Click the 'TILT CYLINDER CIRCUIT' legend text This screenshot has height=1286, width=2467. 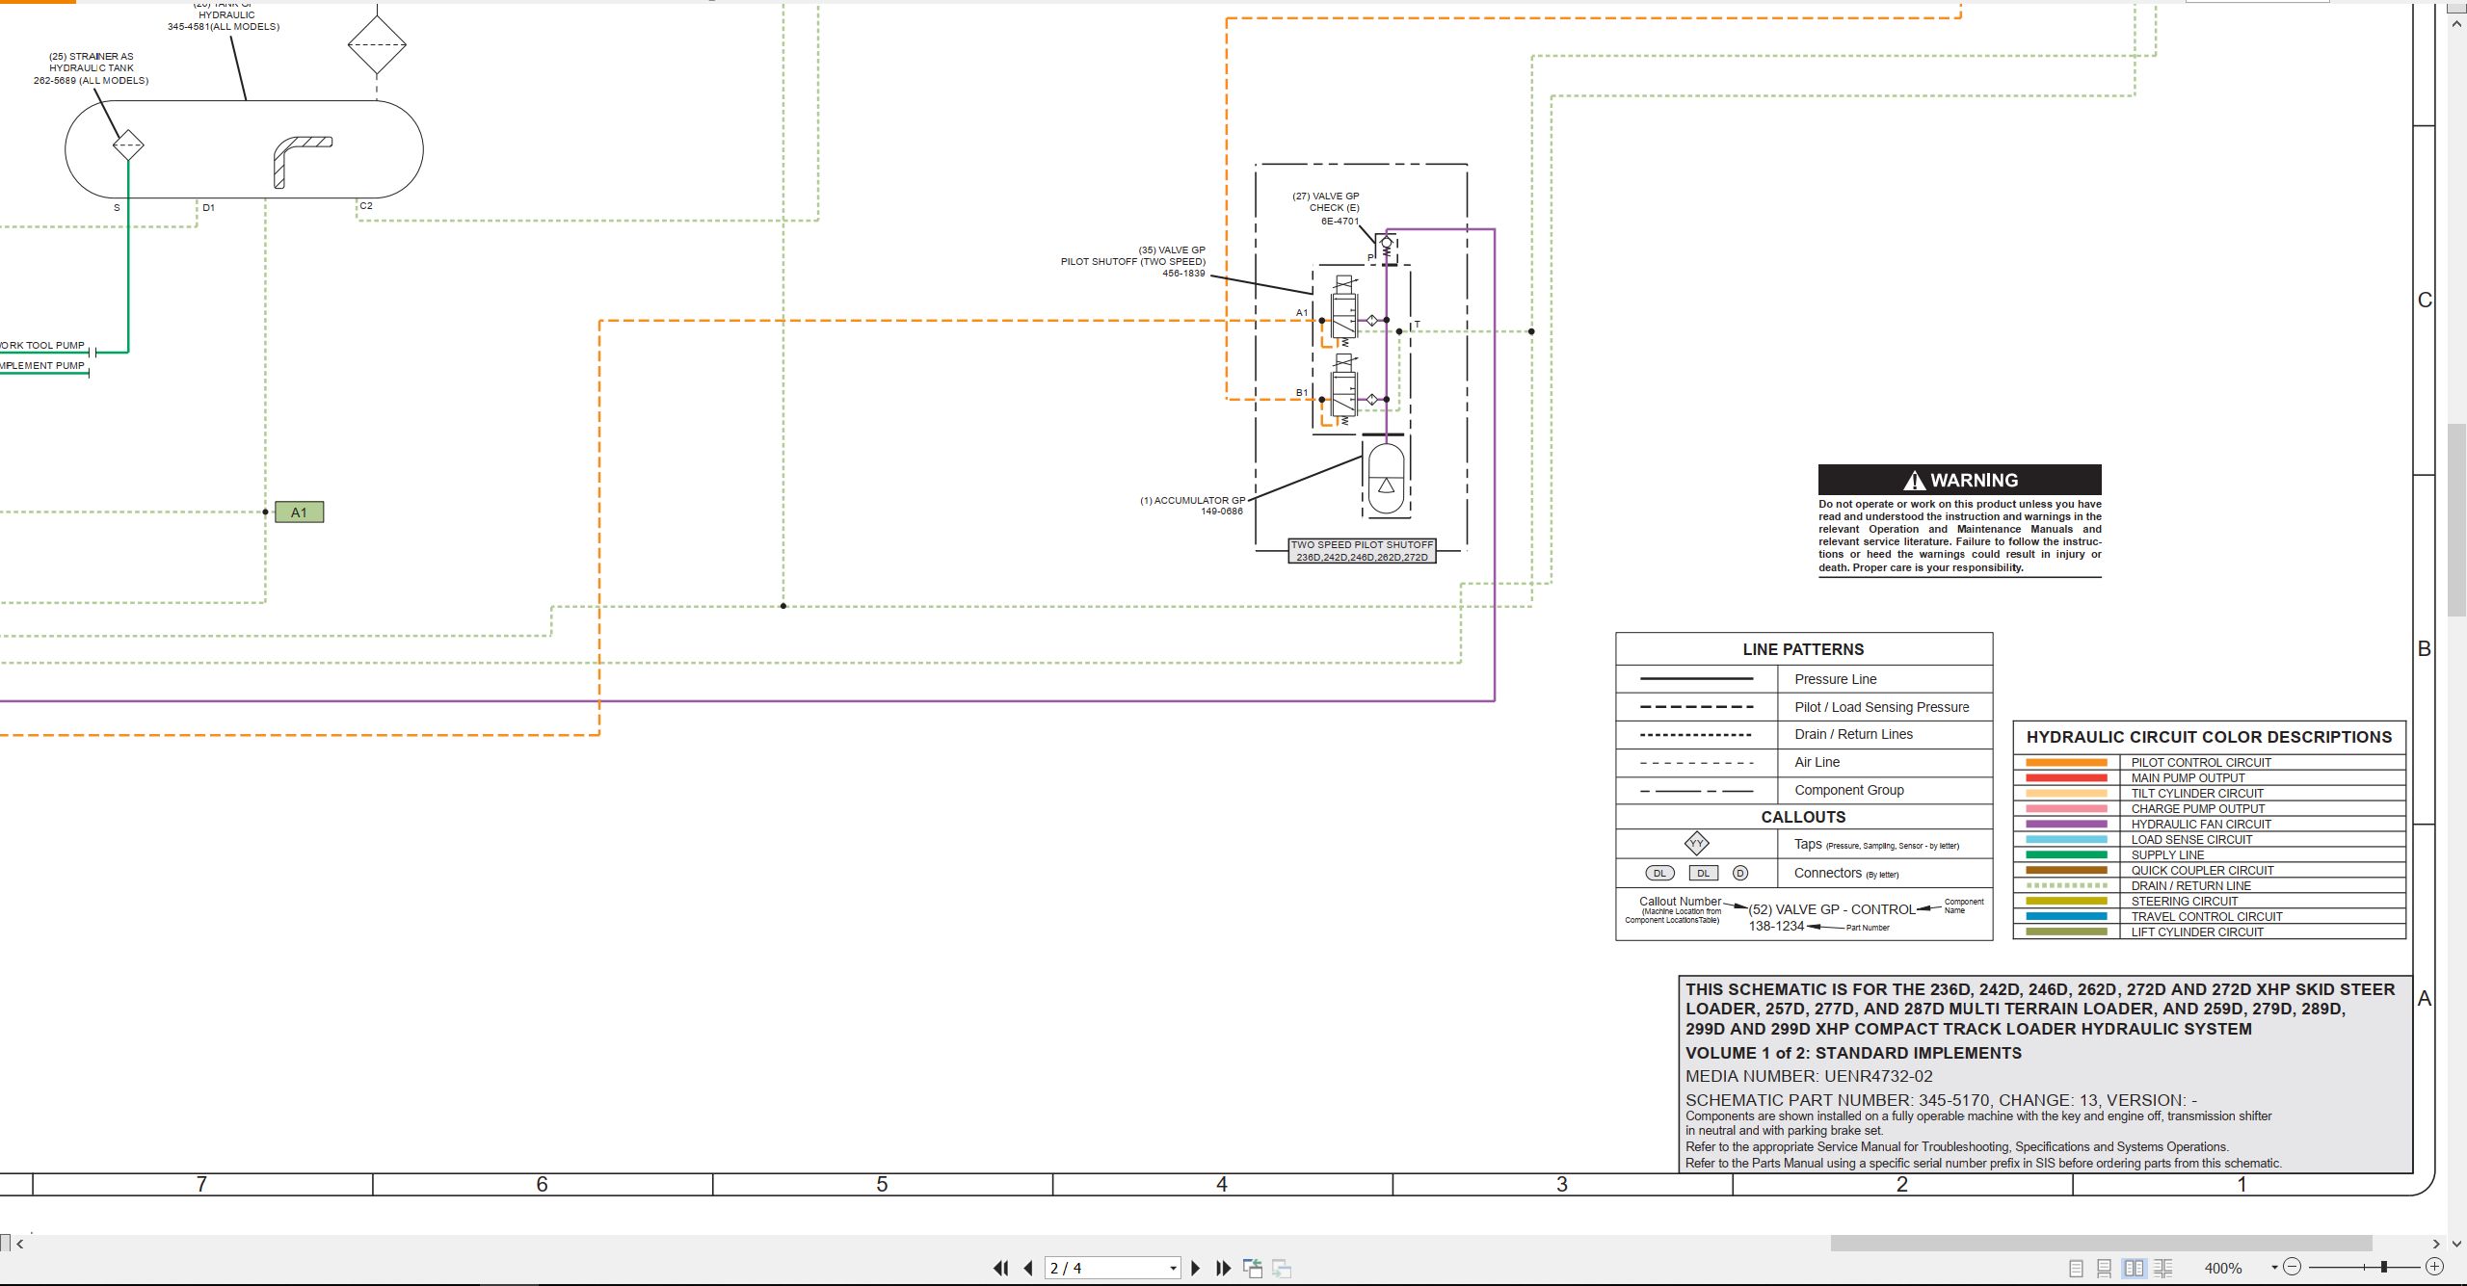point(2197,794)
